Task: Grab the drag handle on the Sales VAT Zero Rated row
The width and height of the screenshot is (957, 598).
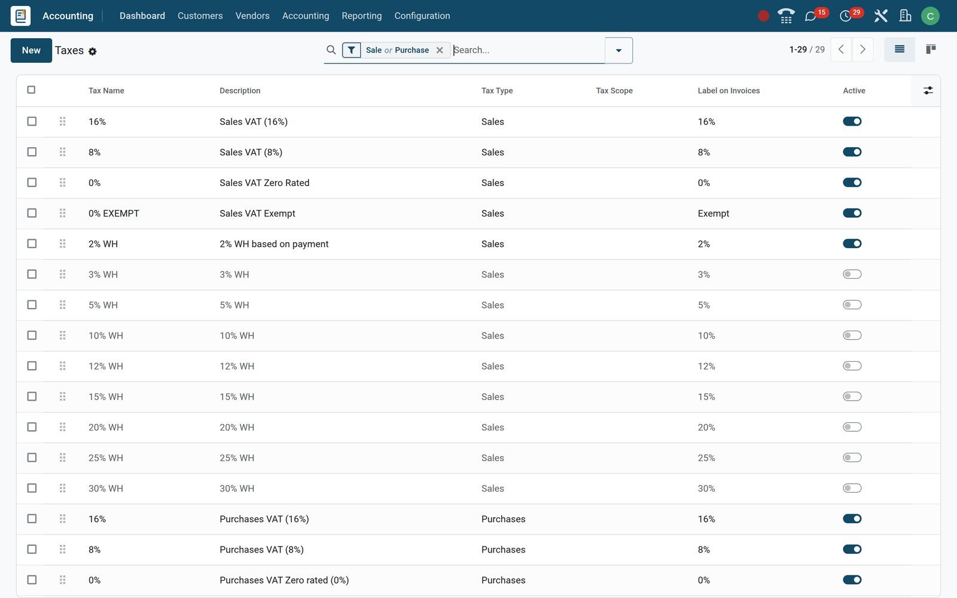Action: [x=62, y=182]
